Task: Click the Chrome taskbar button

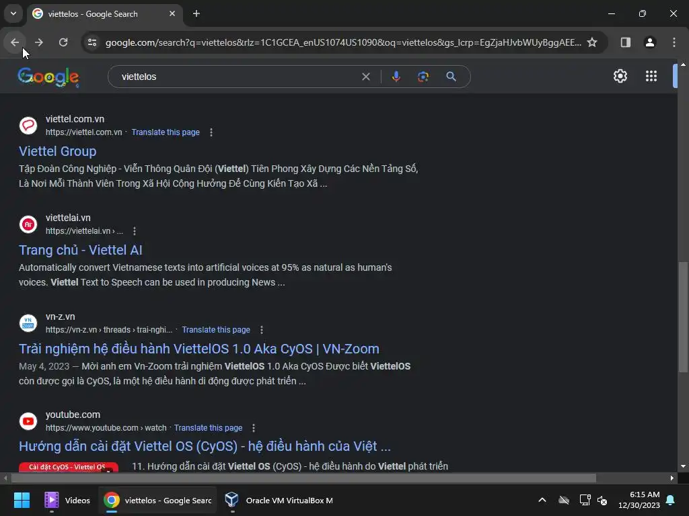Action: pyautogui.click(x=158, y=500)
